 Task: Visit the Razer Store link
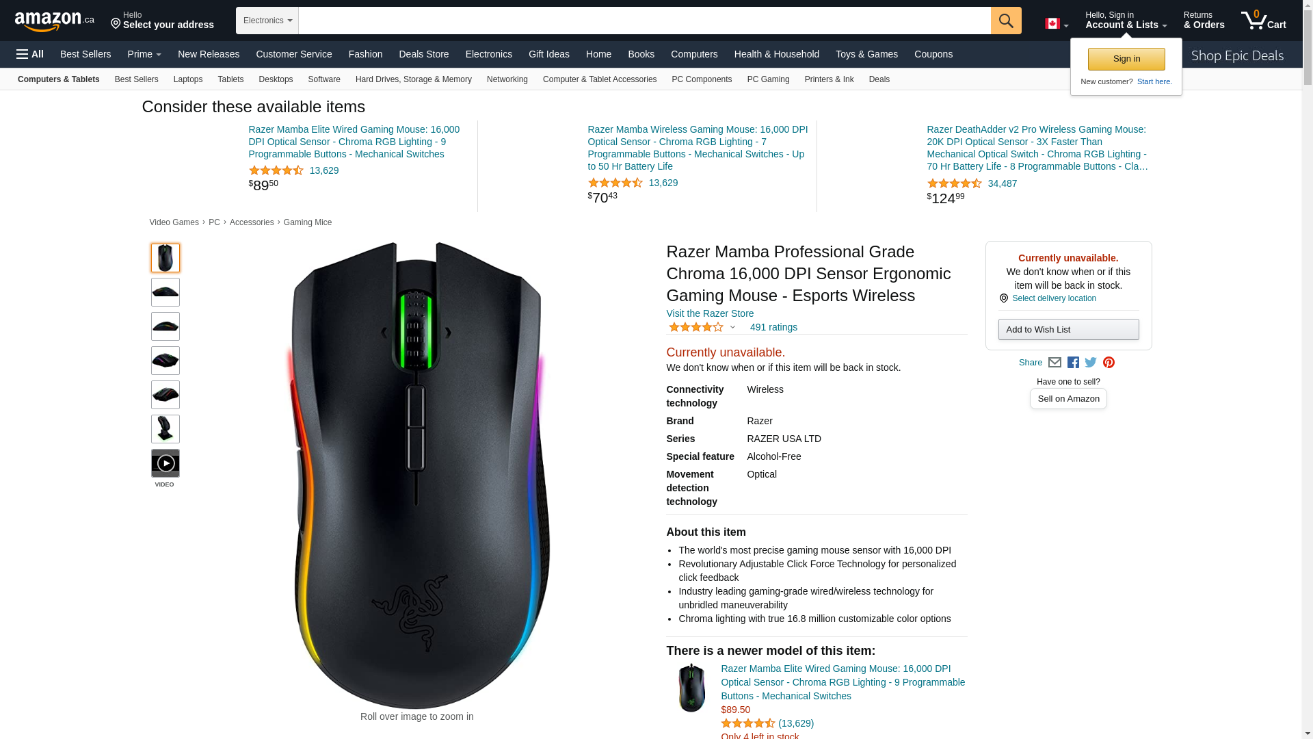click(x=710, y=313)
